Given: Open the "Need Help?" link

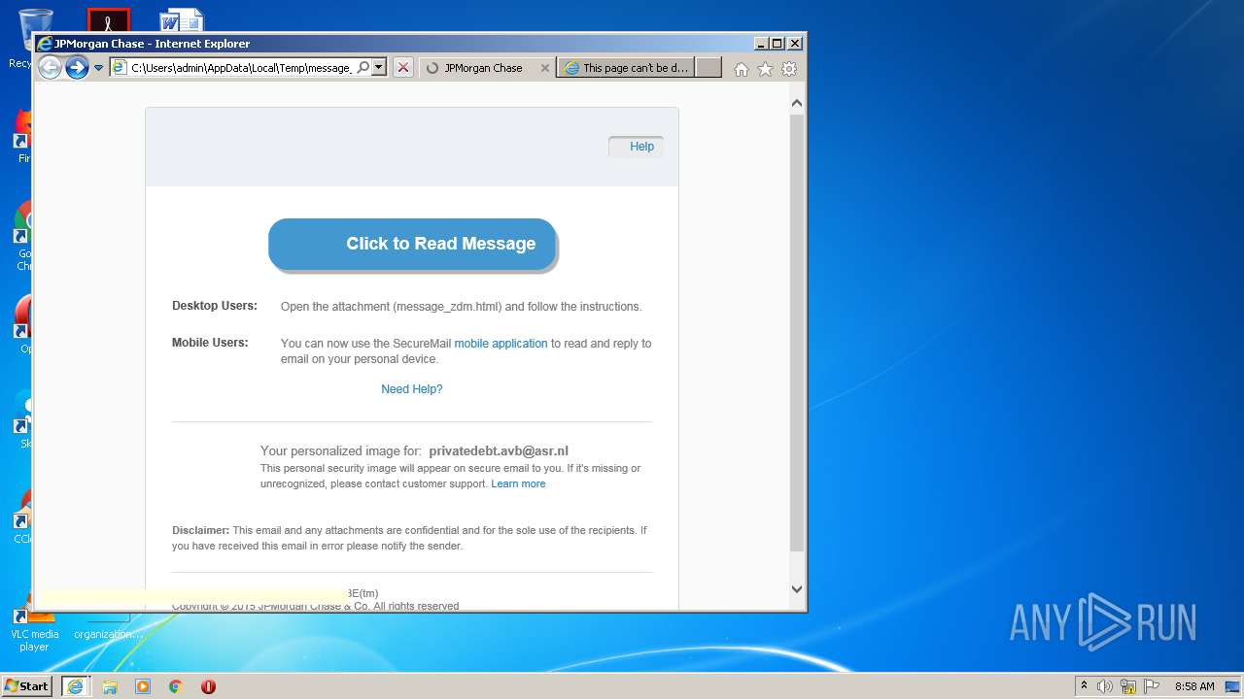Looking at the screenshot, I should (x=411, y=389).
